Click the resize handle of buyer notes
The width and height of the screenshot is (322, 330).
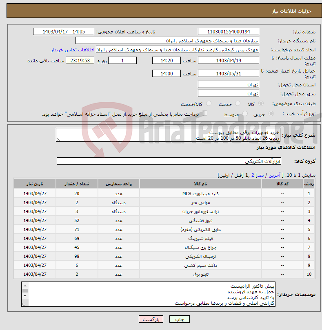24,304
